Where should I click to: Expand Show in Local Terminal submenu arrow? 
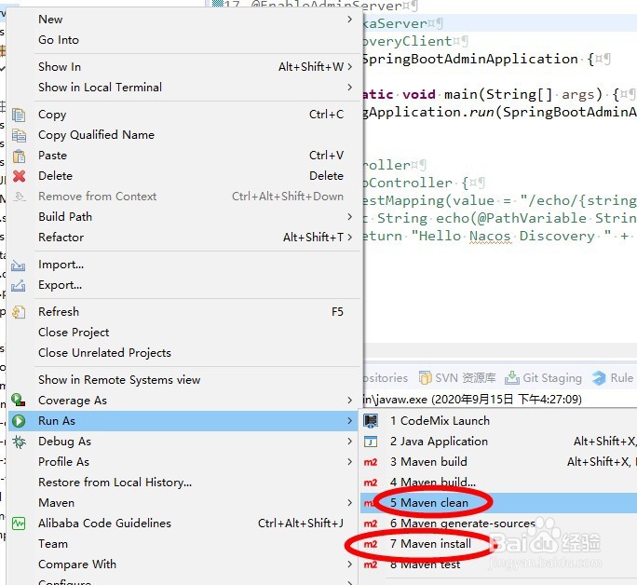point(350,87)
